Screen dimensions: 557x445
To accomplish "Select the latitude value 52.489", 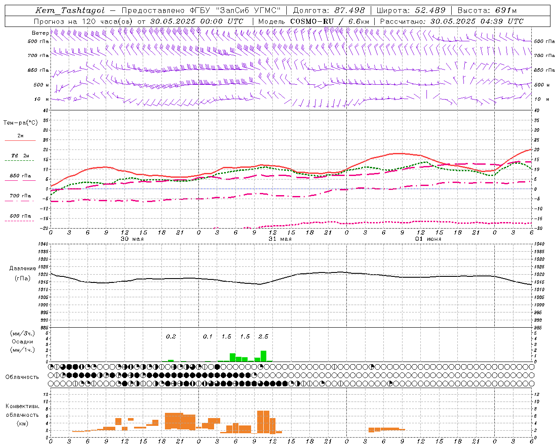I will point(430,10).
